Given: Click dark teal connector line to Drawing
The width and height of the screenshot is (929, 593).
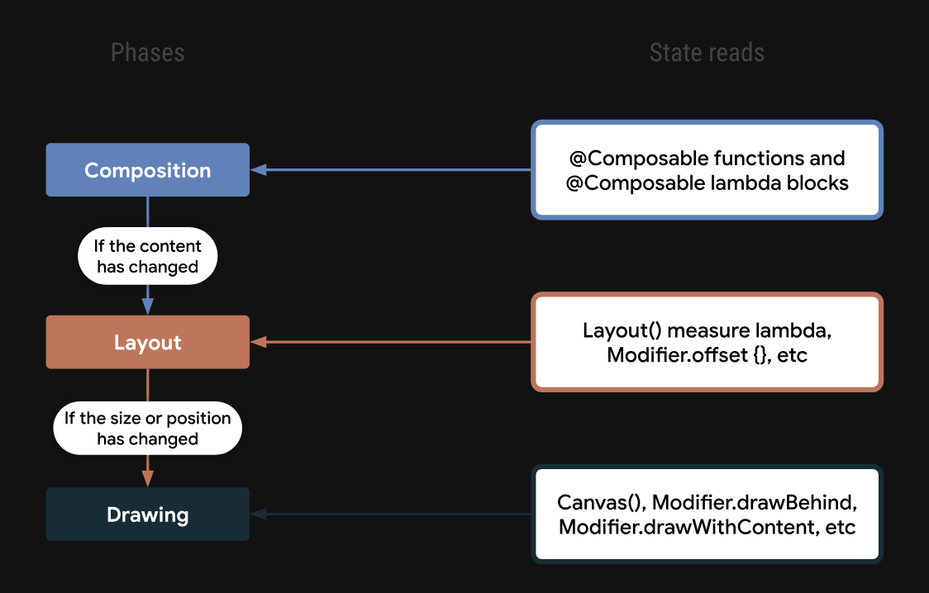Looking at the screenshot, I should pyautogui.click(x=397, y=515).
